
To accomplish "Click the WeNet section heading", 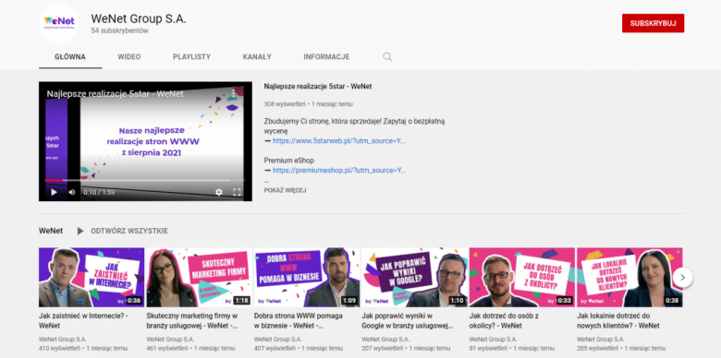I will 51,231.
